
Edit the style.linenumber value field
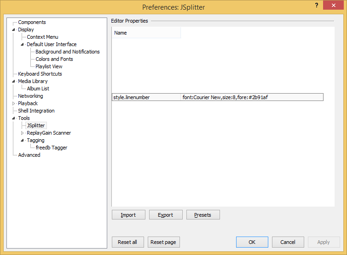[x=252, y=97]
